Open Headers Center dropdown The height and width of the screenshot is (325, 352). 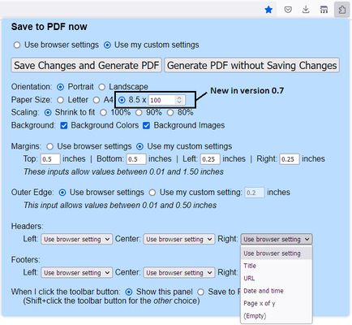pyautogui.click(x=179, y=239)
